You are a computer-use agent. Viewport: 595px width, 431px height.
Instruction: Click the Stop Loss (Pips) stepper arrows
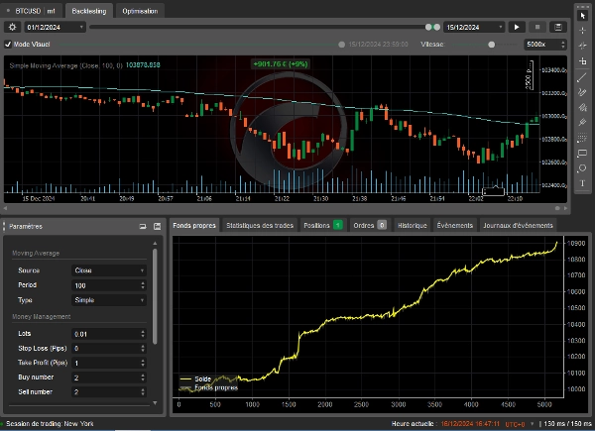tap(143, 349)
